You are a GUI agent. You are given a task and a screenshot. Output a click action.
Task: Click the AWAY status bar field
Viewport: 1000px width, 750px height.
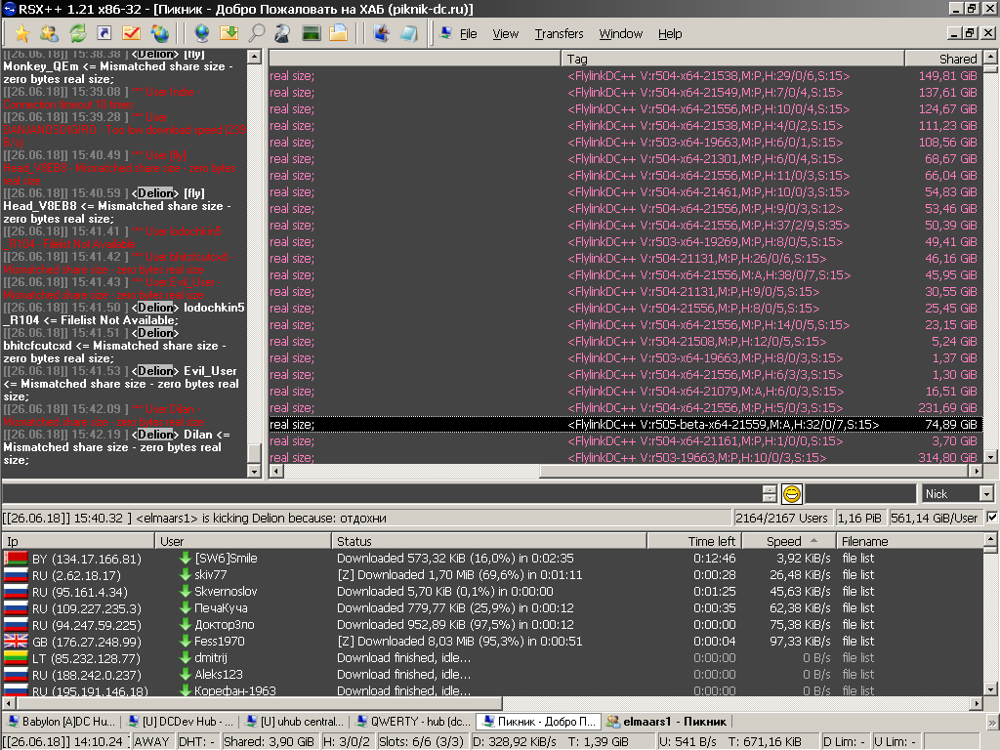pos(151,741)
